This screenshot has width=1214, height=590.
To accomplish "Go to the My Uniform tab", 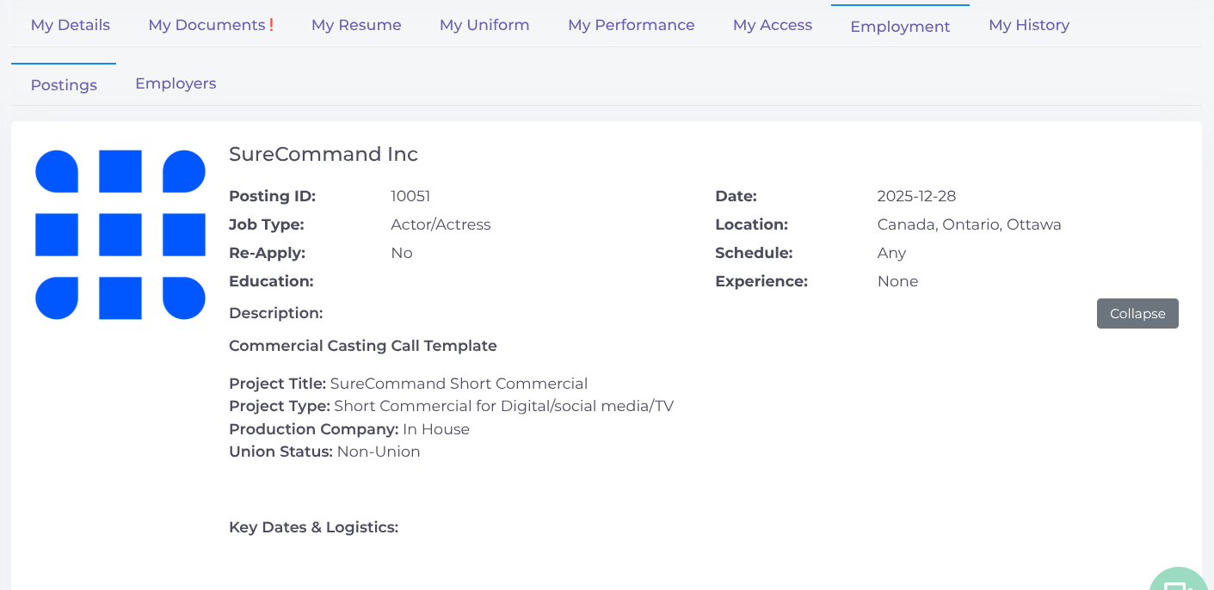I will (x=484, y=25).
